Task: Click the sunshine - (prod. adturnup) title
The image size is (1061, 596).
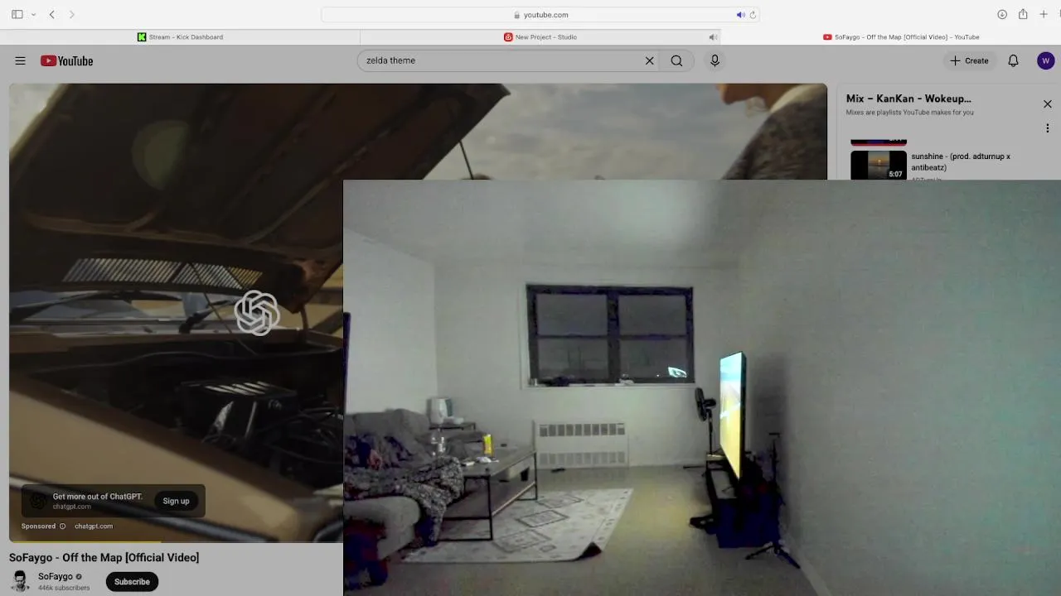Action: click(960, 161)
